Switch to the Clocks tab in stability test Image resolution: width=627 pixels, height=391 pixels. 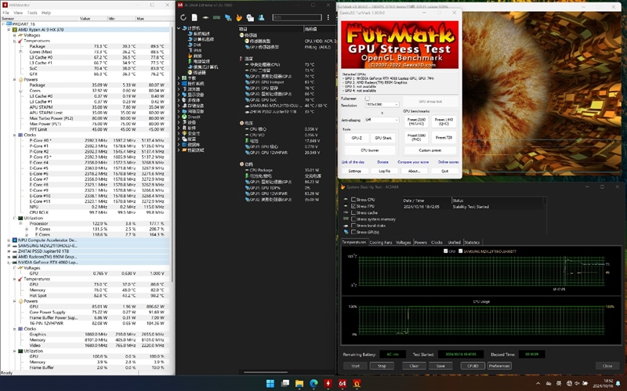pos(437,242)
